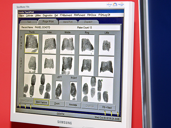Select the plain LEFT thumb impression
This screenshot has width=171, height=128.
point(59,90)
